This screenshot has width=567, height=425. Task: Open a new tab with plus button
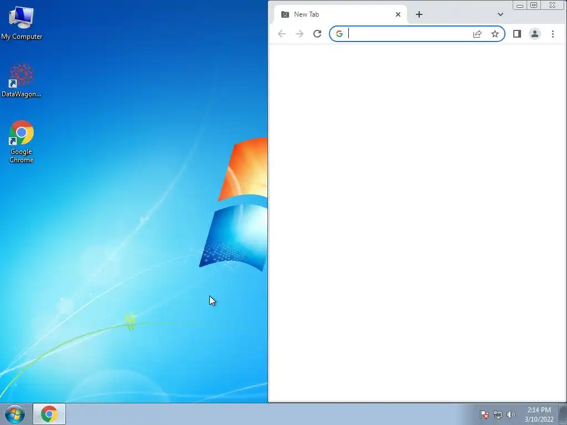coord(419,14)
